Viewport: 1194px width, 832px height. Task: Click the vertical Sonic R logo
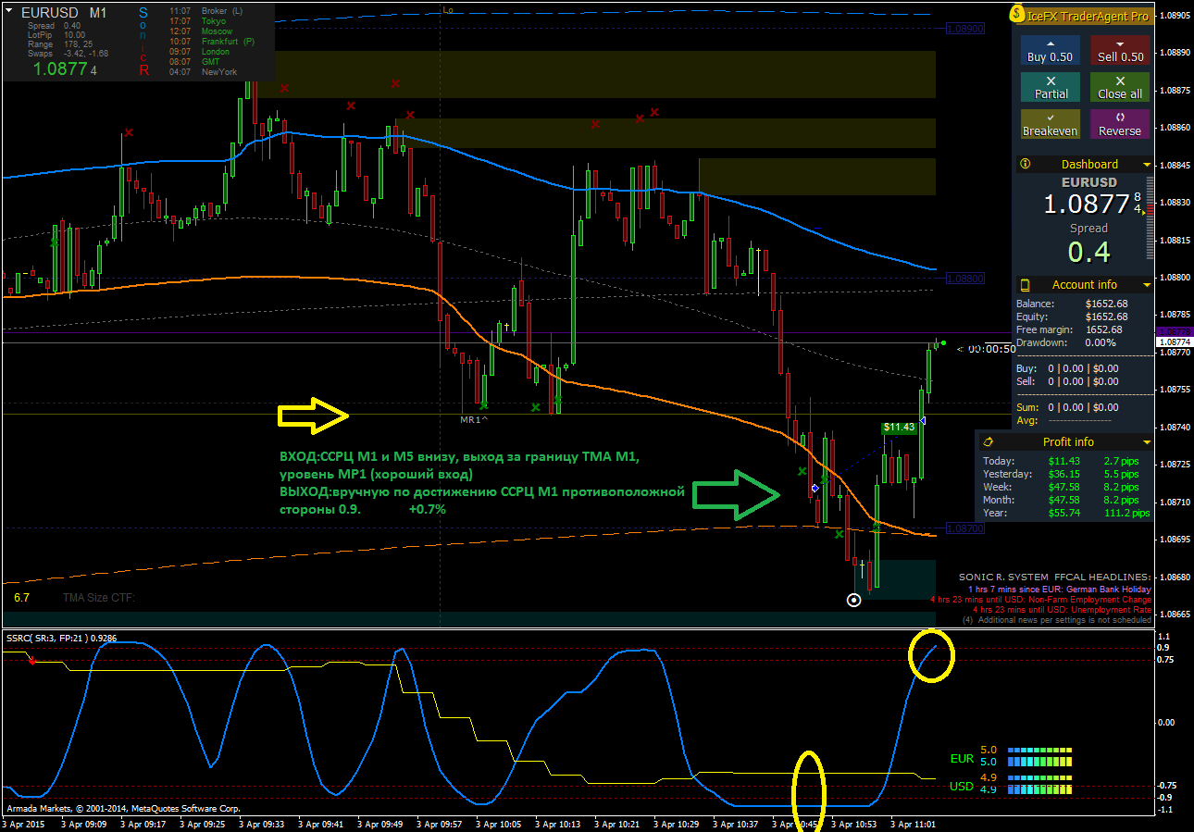(143, 41)
